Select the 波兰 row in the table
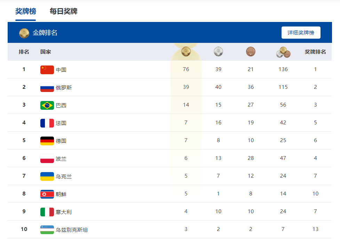 pos(169,158)
